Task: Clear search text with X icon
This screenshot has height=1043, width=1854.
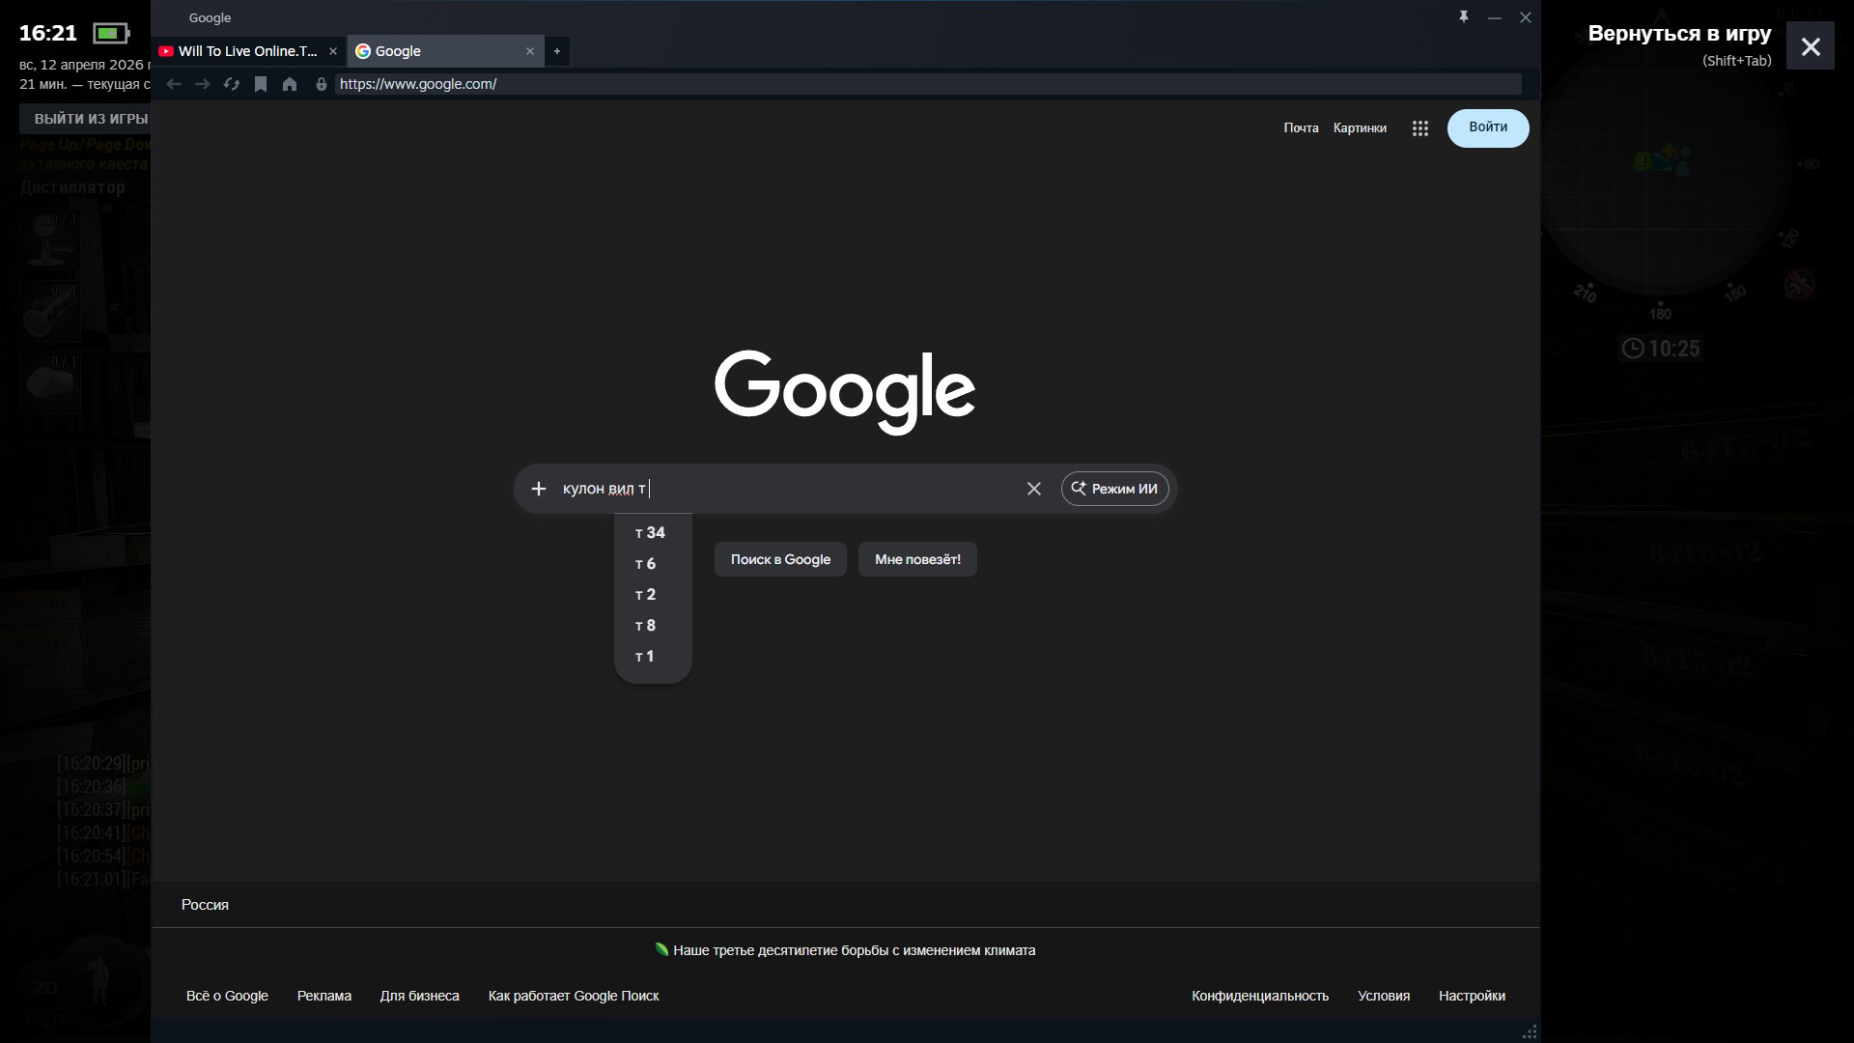Action: [1034, 489]
